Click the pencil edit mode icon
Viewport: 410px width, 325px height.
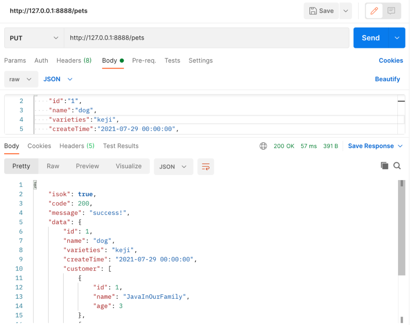tap(374, 11)
